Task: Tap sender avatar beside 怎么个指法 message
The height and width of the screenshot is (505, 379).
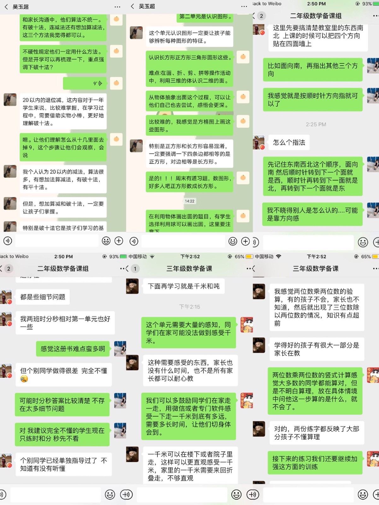Action: (x=259, y=142)
